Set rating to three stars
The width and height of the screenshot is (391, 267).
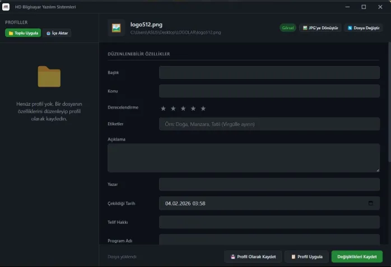[183, 109]
